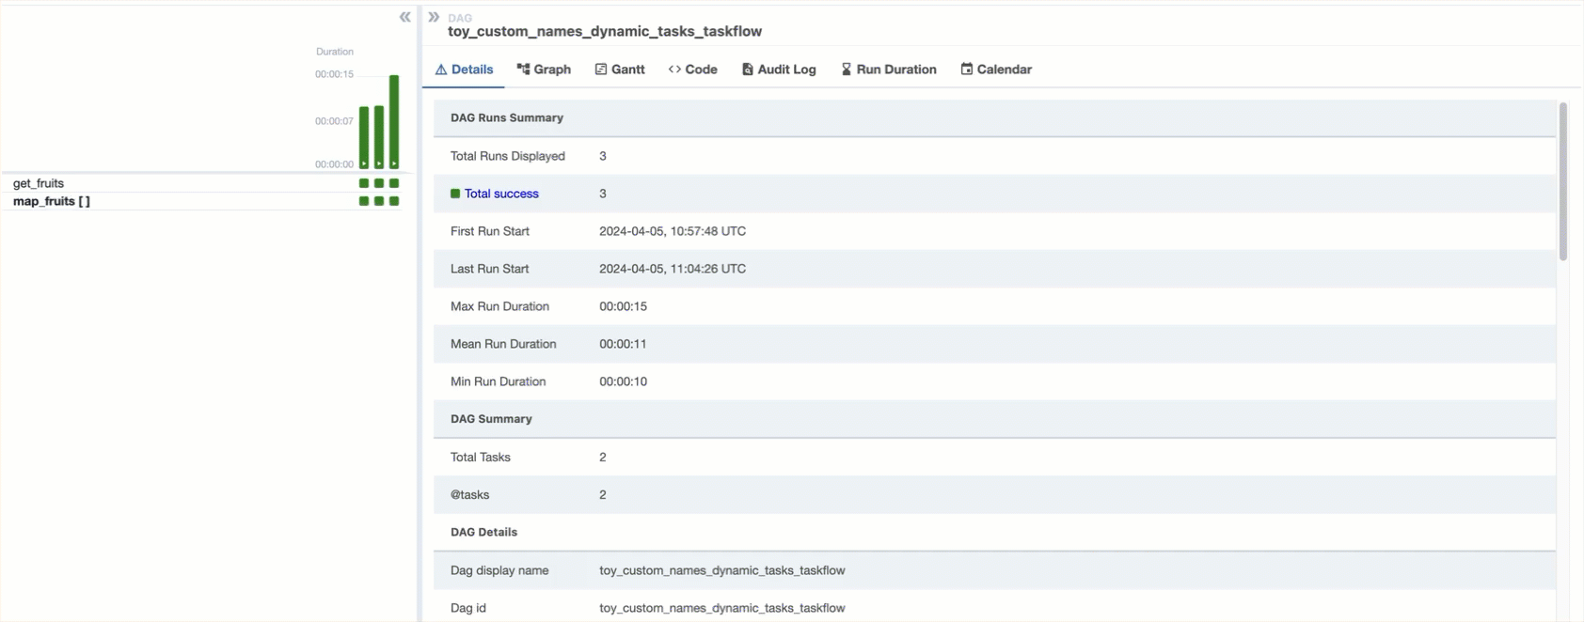
Task: Click the Code tab brackets icon
Action: 674,70
